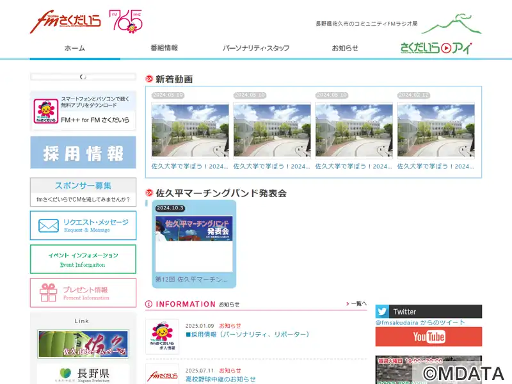Click the red icon beside 佐久平マーチングバンド発表会 heading
The width and height of the screenshot is (512, 384).
point(149,193)
